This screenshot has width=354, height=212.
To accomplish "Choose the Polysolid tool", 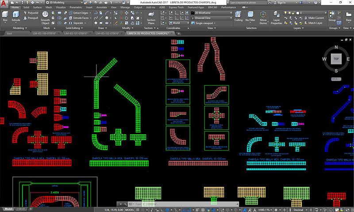I will pyautogui.click(x=31, y=13).
